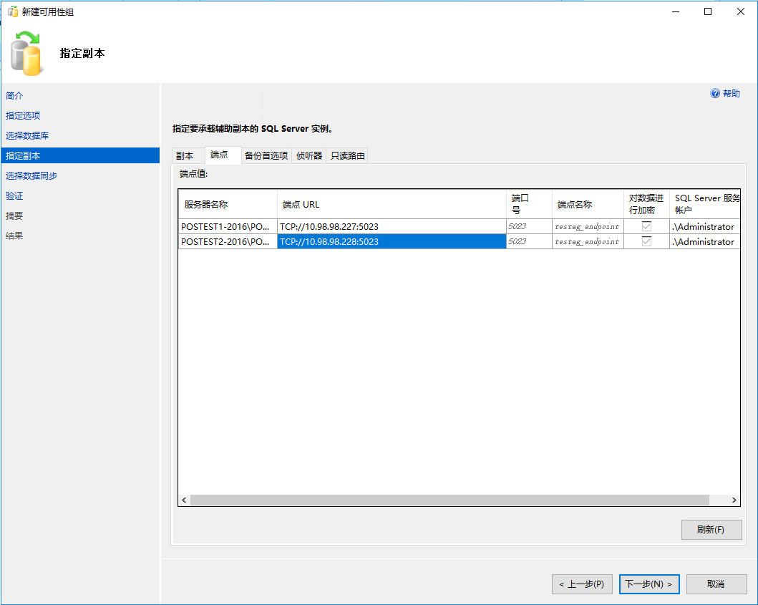The height and width of the screenshot is (605, 758).
Task: Click the horizontal scrollbar right arrow
Action: click(734, 500)
